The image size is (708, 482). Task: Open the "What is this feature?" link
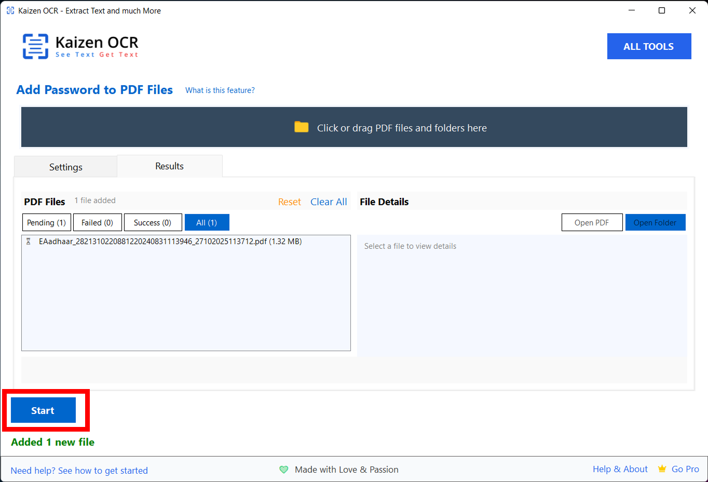coord(220,90)
